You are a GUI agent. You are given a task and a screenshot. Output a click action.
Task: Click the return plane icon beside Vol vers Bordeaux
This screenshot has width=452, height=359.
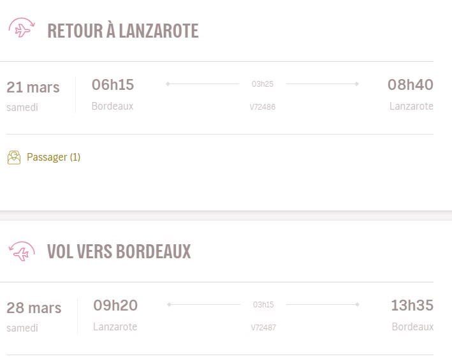coord(22,251)
